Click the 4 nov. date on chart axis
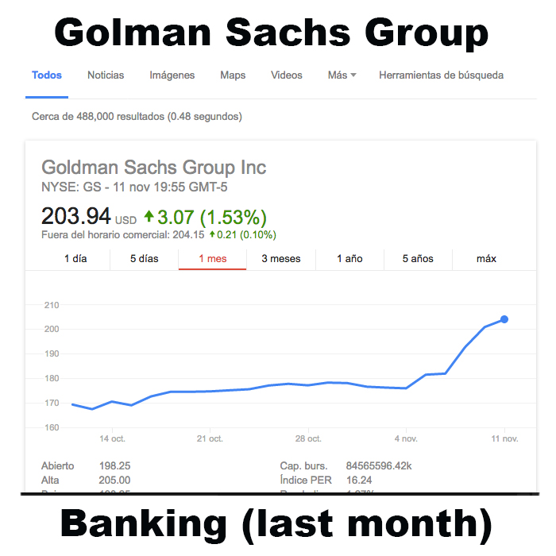Screen dimensions: 556x556 [x=406, y=438]
